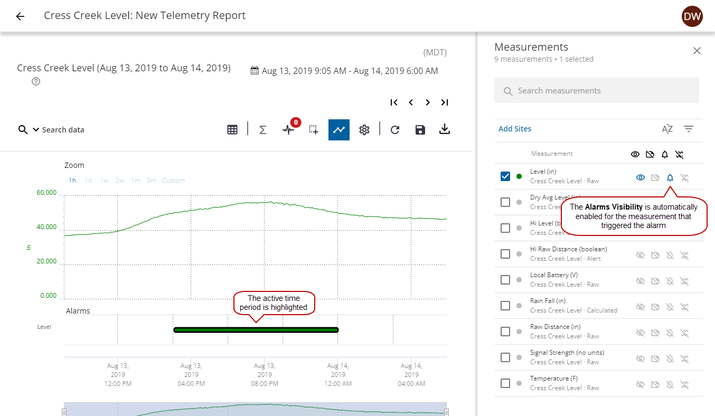
Task: Save the telemetry report
Action: pos(420,130)
